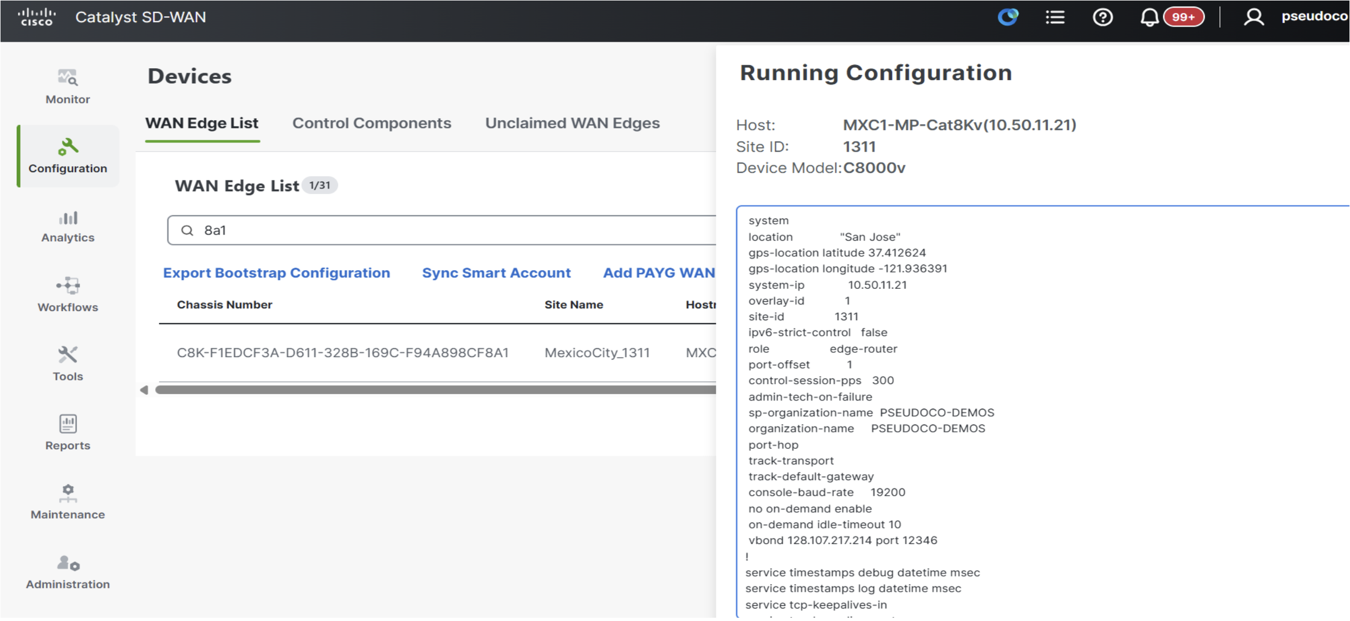Open the Administration icon
This screenshot has width=1350, height=621.
[68, 563]
